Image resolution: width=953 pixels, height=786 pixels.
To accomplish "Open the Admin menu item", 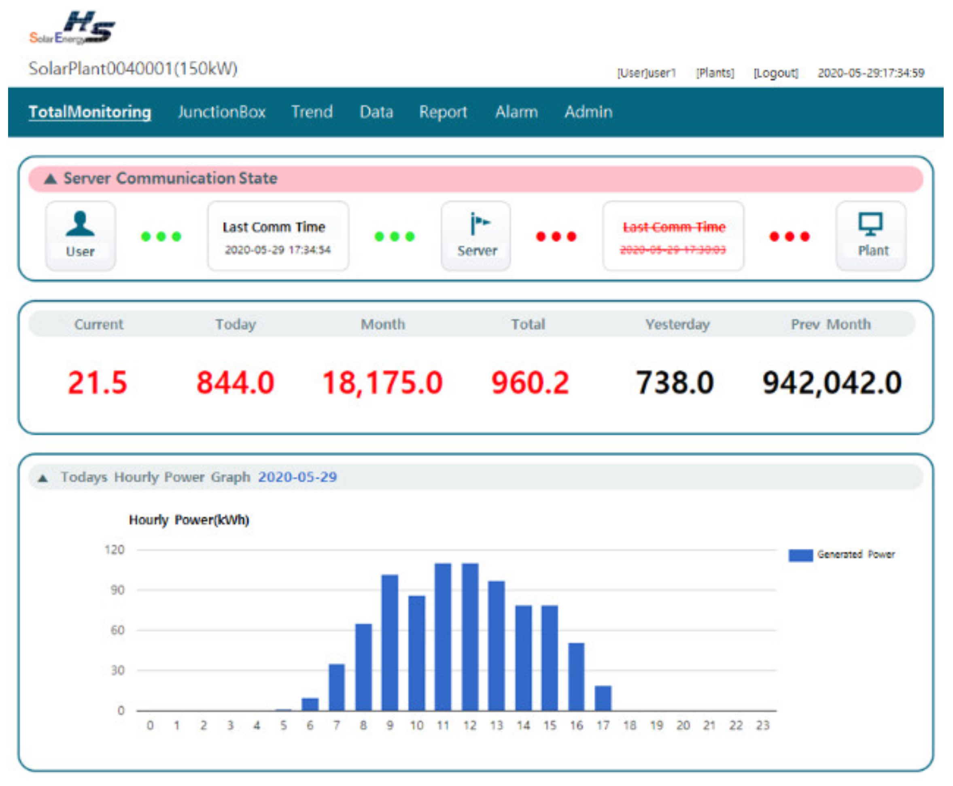I will tap(588, 112).
